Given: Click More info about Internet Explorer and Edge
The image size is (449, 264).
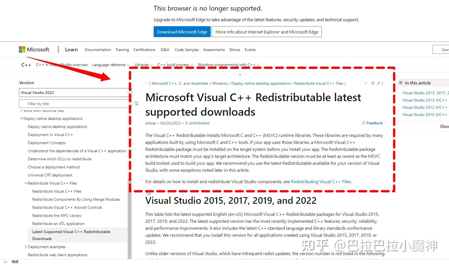Looking at the screenshot, I should point(267,32).
